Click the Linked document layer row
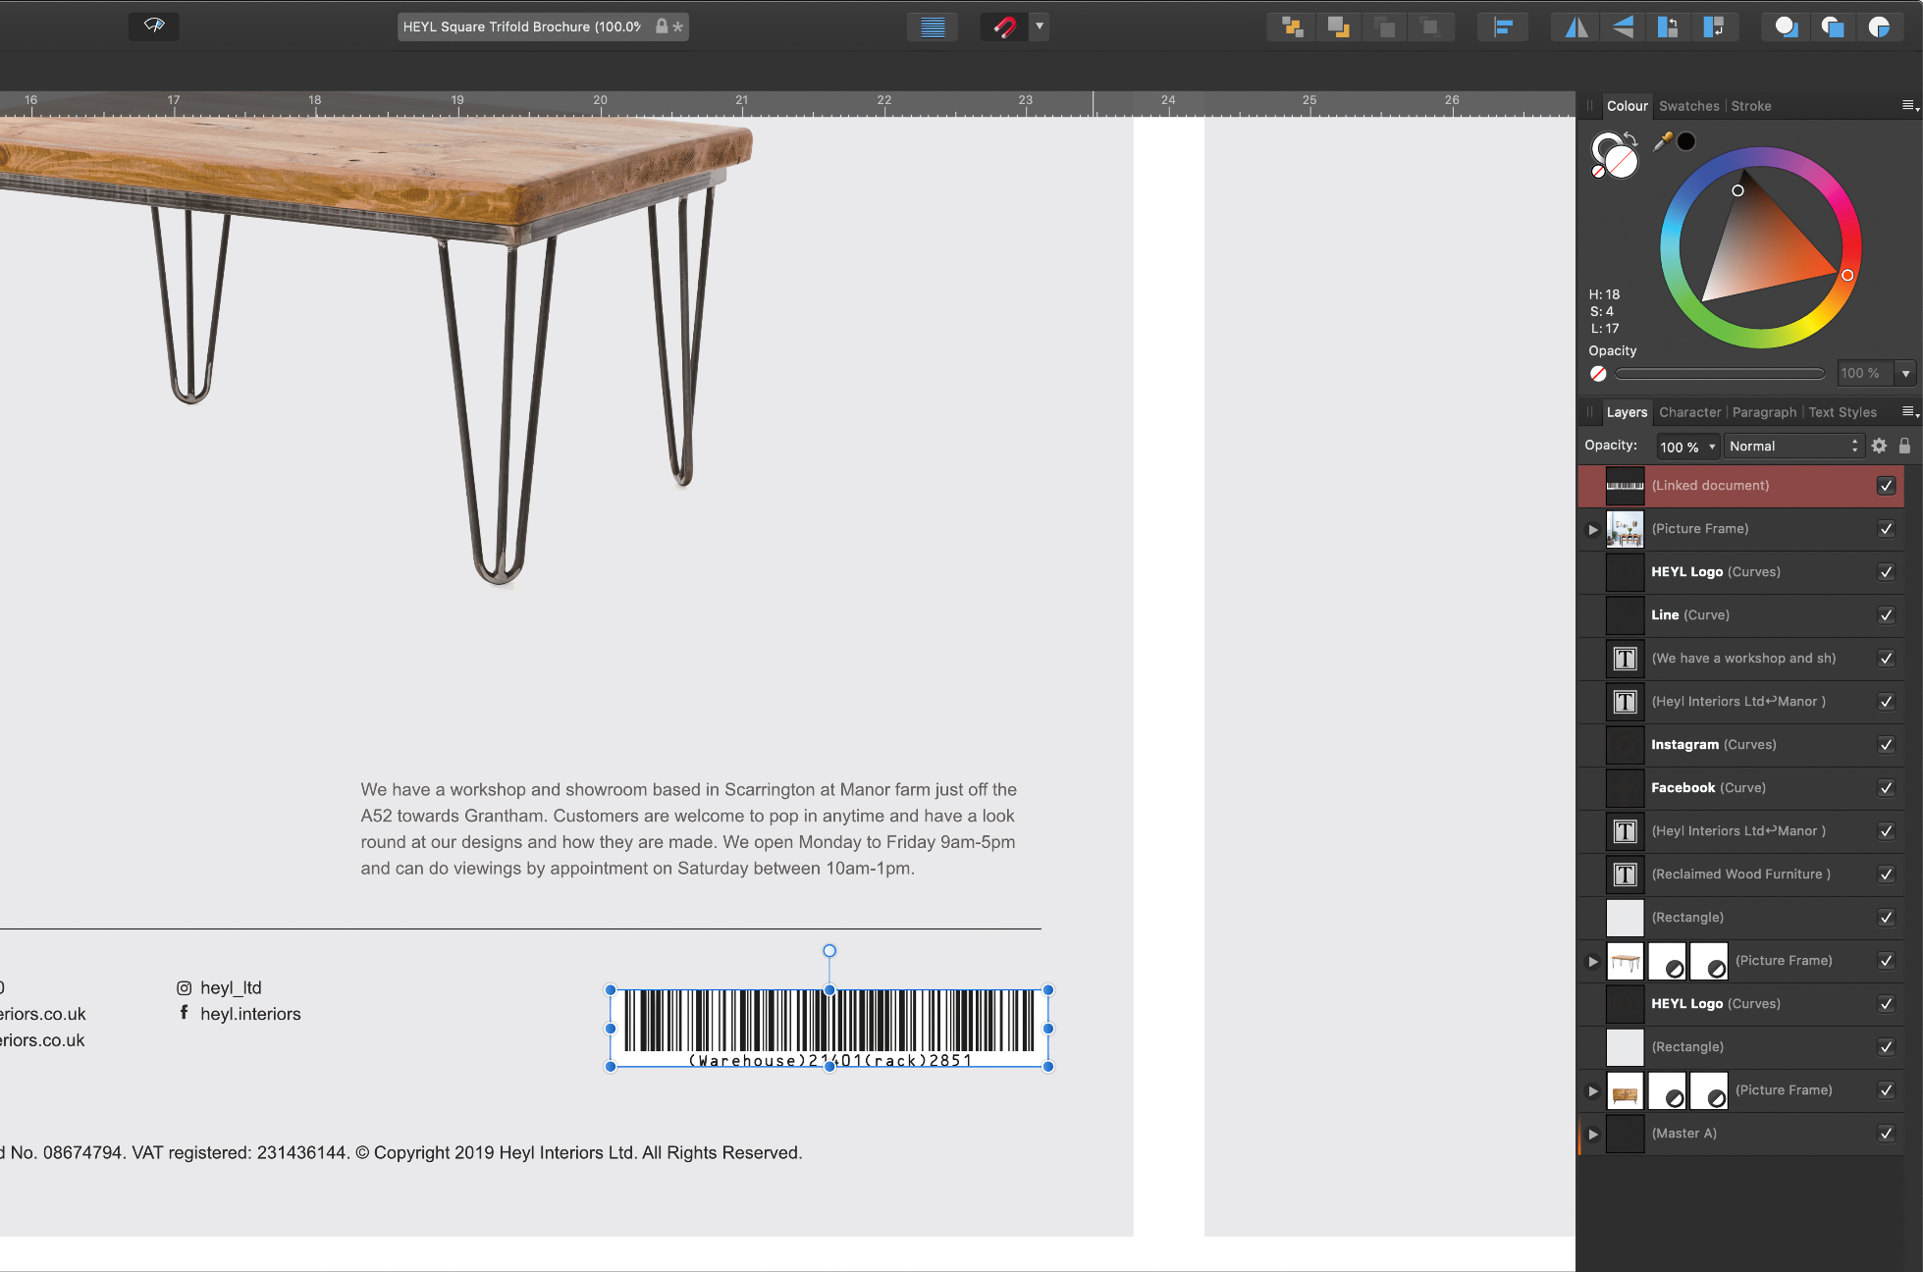 point(1748,486)
